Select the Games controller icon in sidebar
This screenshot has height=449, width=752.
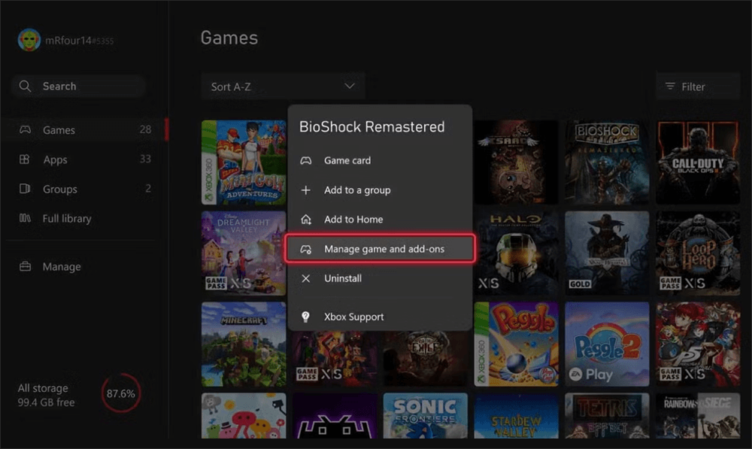(25, 129)
